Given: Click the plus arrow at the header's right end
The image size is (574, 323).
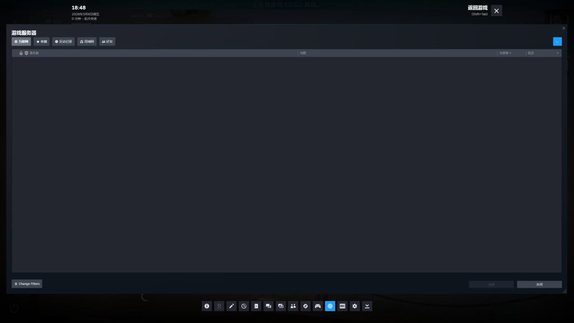Looking at the screenshot, I should pyautogui.click(x=557, y=53).
